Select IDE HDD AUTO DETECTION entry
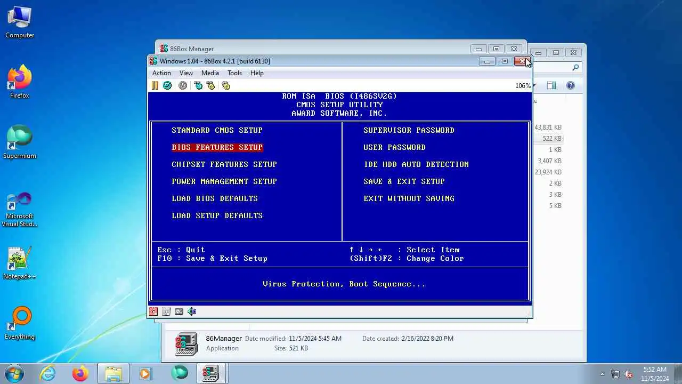 pos(416,164)
